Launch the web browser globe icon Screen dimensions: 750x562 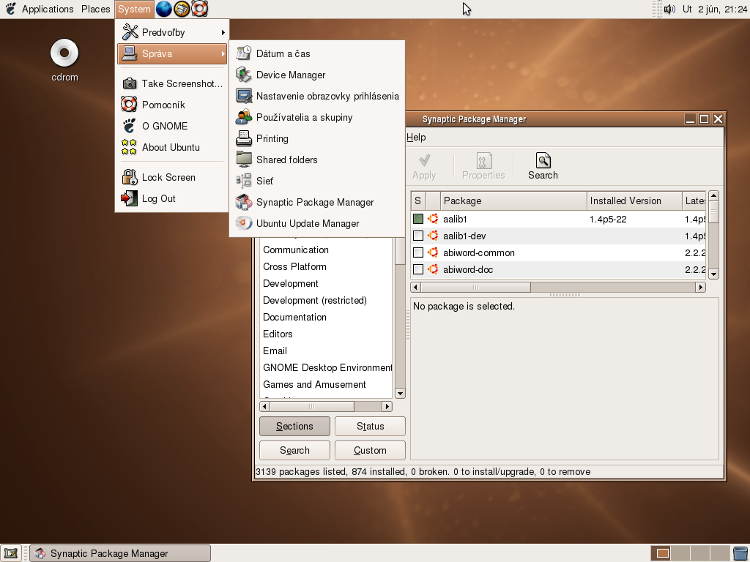(163, 9)
